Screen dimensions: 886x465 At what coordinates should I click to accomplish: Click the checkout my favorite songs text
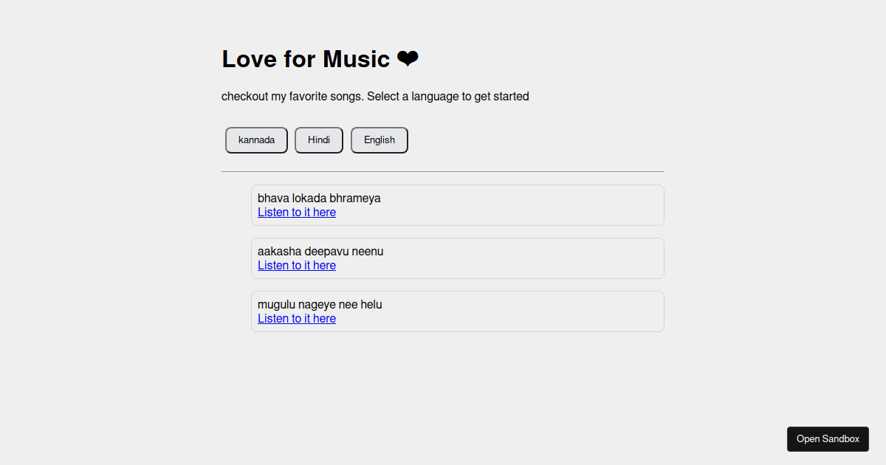[x=375, y=96]
